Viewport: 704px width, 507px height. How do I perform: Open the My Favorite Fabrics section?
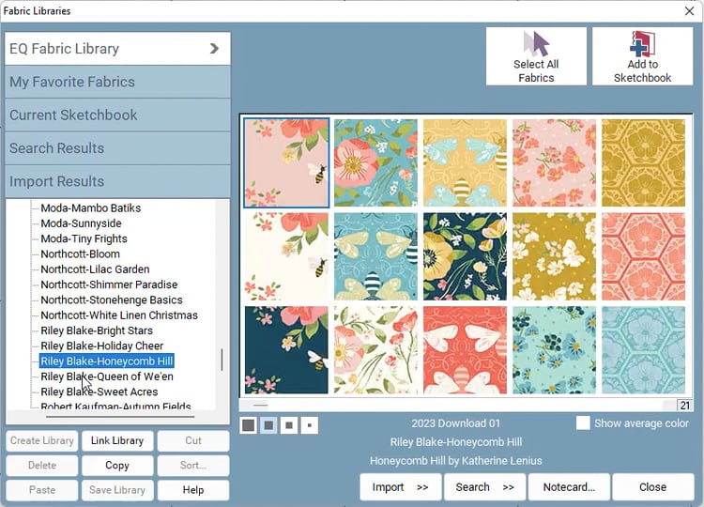pyautogui.click(x=117, y=82)
